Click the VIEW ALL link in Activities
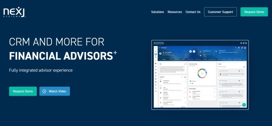The height and width of the screenshot is (126, 272). (183, 107)
